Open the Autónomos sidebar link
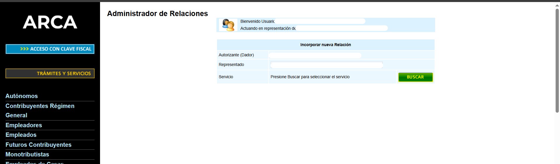This screenshot has width=560, height=164. coord(22,96)
